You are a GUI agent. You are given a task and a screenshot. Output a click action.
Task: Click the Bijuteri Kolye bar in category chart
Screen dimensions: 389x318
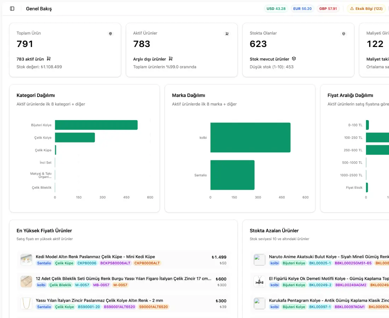click(96, 125)
